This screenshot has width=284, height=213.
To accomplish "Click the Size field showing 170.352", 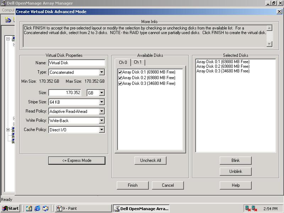I will coord(65,93).
